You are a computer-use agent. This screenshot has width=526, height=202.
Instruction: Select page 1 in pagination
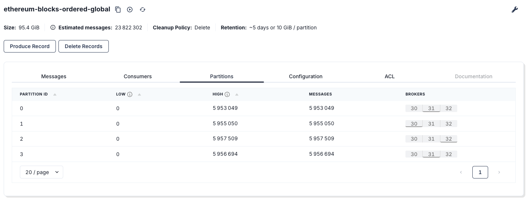480,172
